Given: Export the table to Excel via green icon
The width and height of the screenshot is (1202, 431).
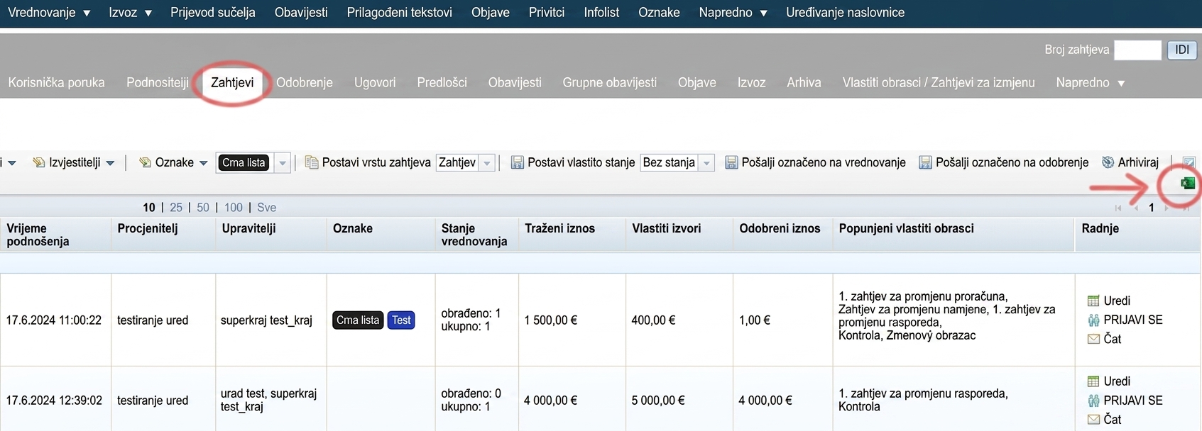Looking at the screenshot, I should (x=1187, y=184).
